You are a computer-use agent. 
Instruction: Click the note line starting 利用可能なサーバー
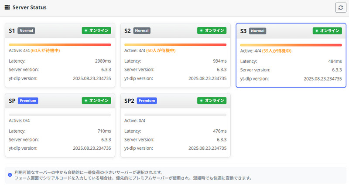89,172
